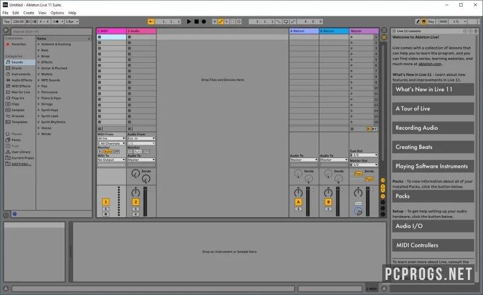Image resolution: width=483 pixels, height=295 pixels.
Task: Enable the MIDI Arrangement Overdub plus icon
Action: [x=215, y=22]
